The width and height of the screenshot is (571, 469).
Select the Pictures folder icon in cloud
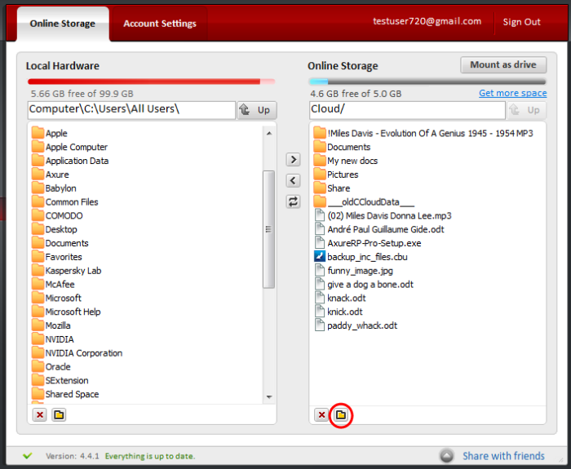[320, 175]
